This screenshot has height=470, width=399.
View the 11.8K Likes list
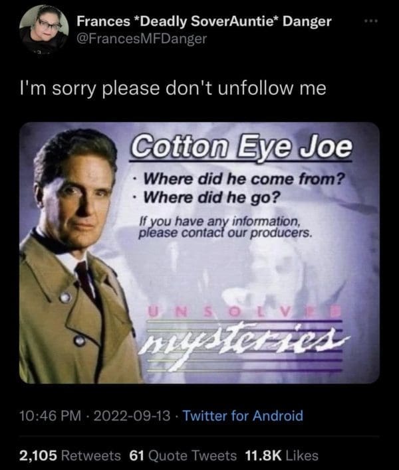pos(281,455)
